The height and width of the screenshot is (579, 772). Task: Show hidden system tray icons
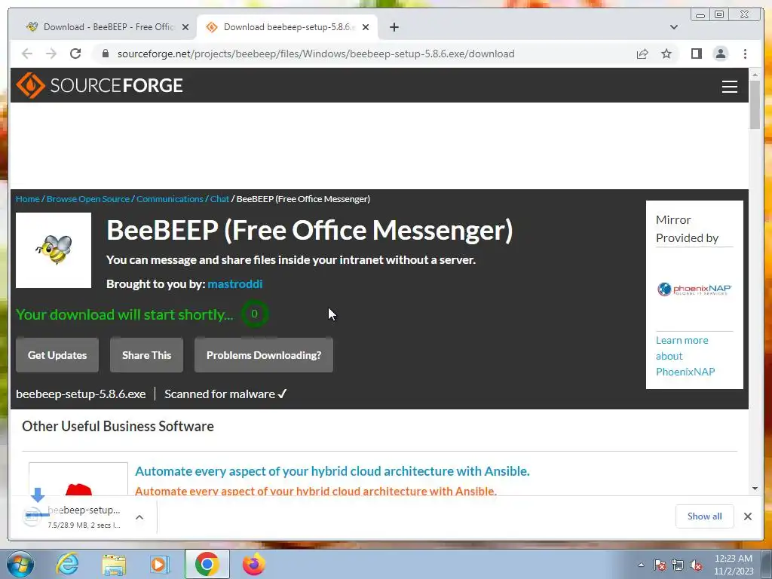pos(641,565)
